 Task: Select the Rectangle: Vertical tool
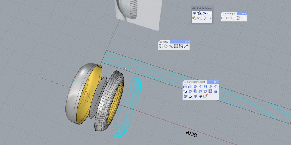[x=238, y=18]
